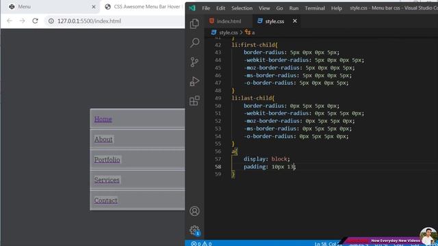Click the browser address bar URL
The height and width of the screenshot is (246, 438).
point(89,21)
